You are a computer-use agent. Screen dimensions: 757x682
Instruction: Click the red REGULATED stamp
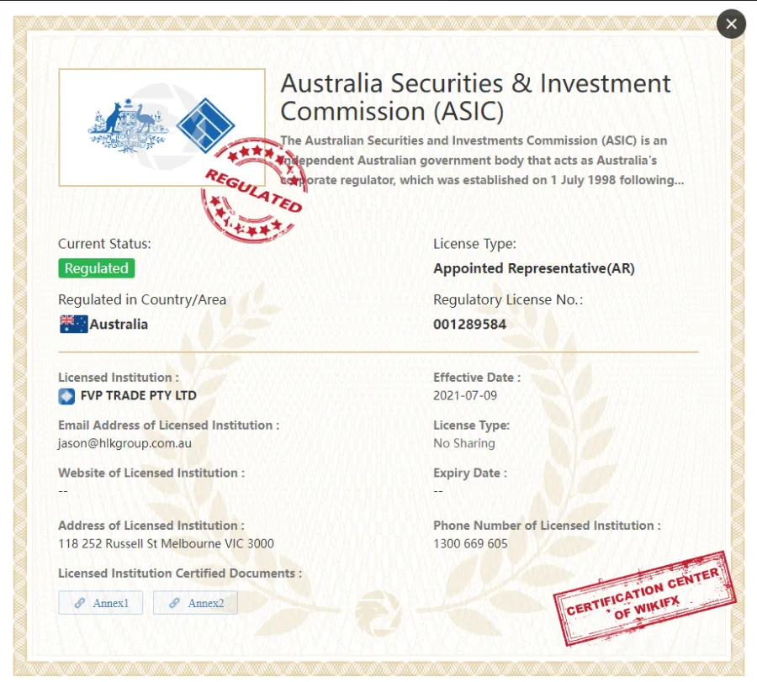tap(253, 190)
